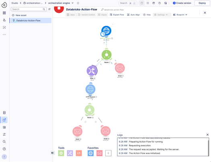This screenshot has width=211, height=162.
Task: Expand the Blueprint dropdown
Action: pyautogui.click(x=180, y=15)
